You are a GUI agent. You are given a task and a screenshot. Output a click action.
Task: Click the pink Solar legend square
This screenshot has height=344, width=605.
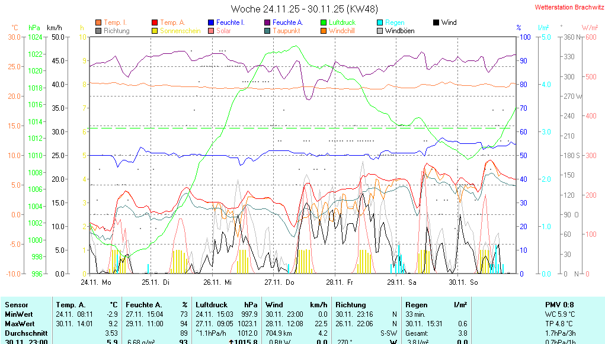click(x=211, y=31)
